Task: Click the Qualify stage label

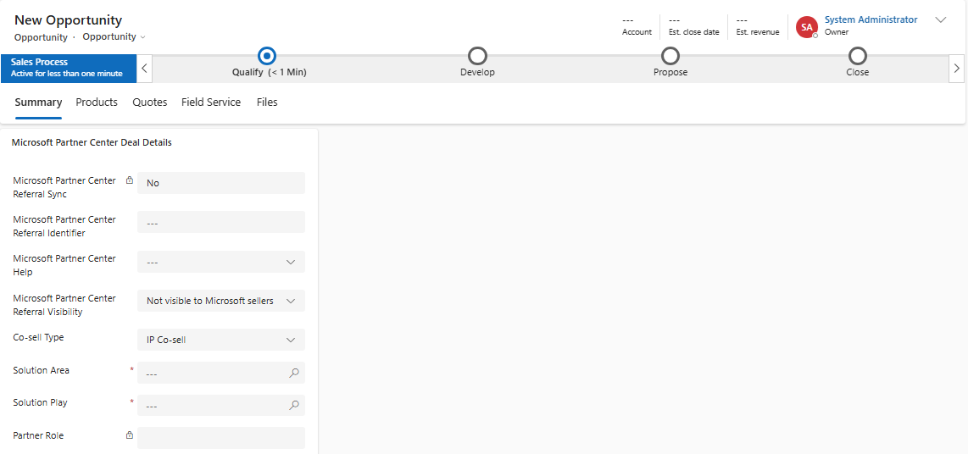Action: pos(270,72)
